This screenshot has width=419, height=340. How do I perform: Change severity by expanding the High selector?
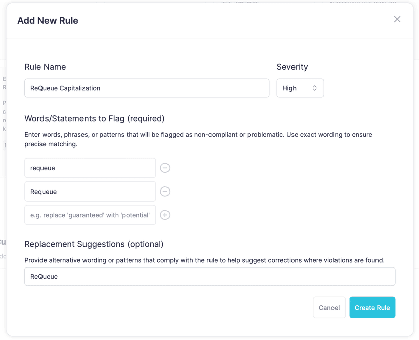coord(300,88)
